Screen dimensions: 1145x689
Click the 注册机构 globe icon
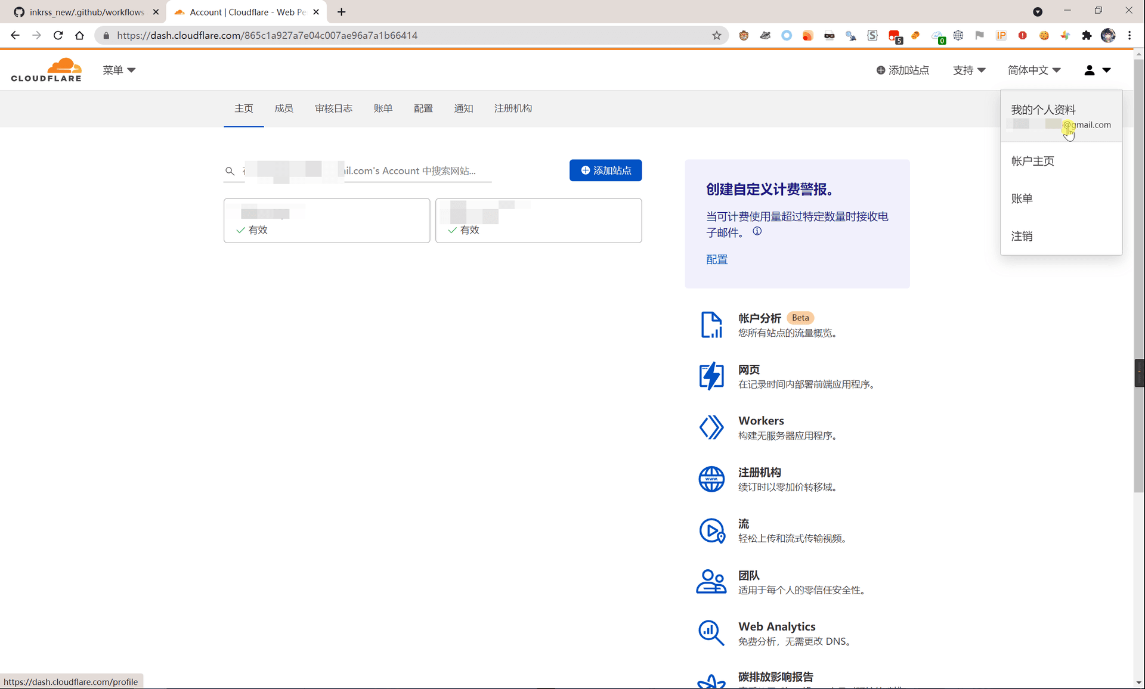pyautogui.click(x=711, y=479)
